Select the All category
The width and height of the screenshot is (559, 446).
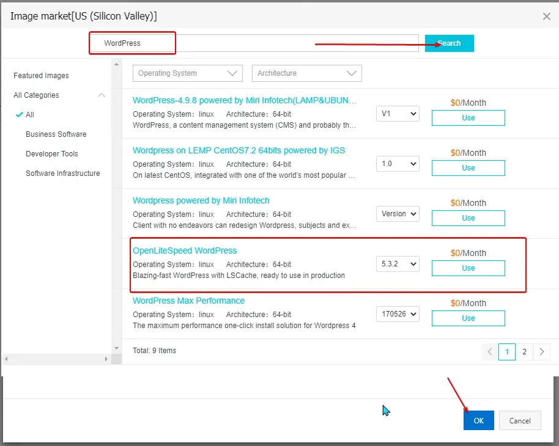[30, 115]
